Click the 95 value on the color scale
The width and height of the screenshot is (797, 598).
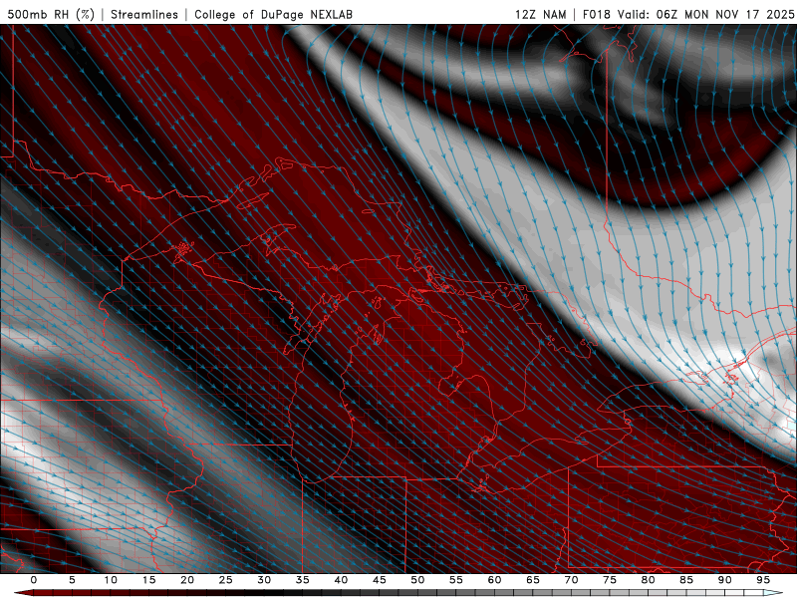763,580
